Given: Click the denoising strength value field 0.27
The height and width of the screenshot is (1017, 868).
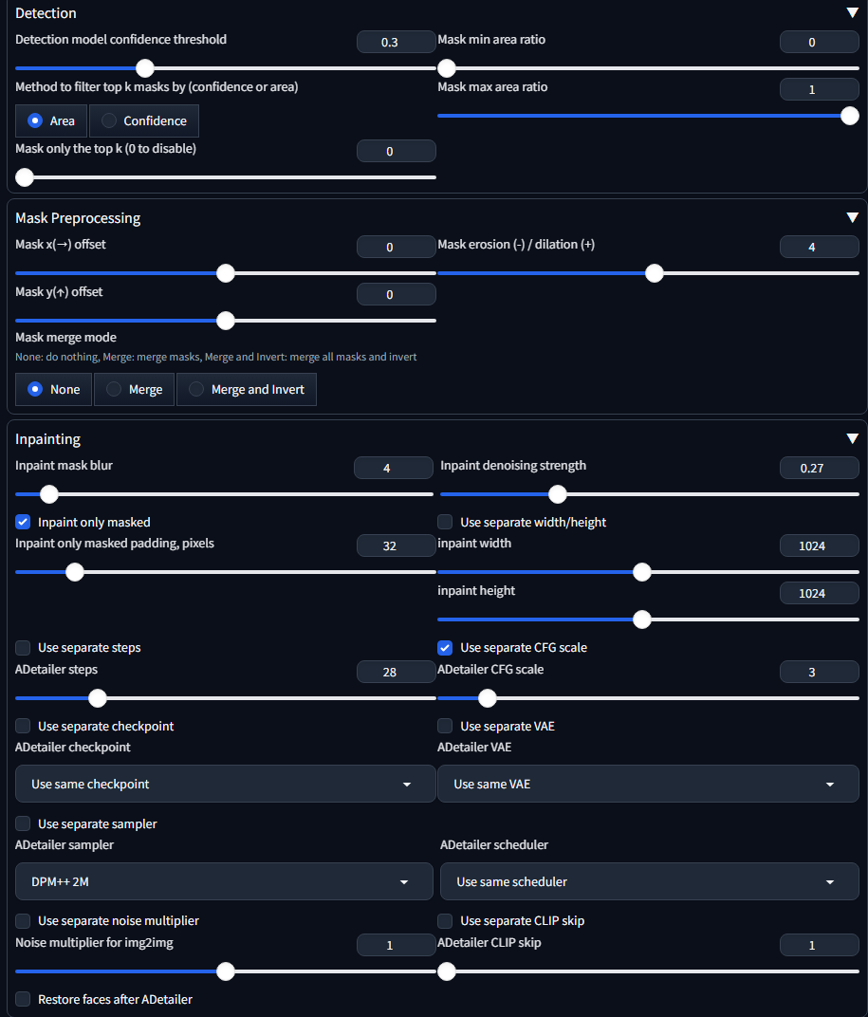Looking at the screenshot, I should pyautogui.click(x=819, y=468).
